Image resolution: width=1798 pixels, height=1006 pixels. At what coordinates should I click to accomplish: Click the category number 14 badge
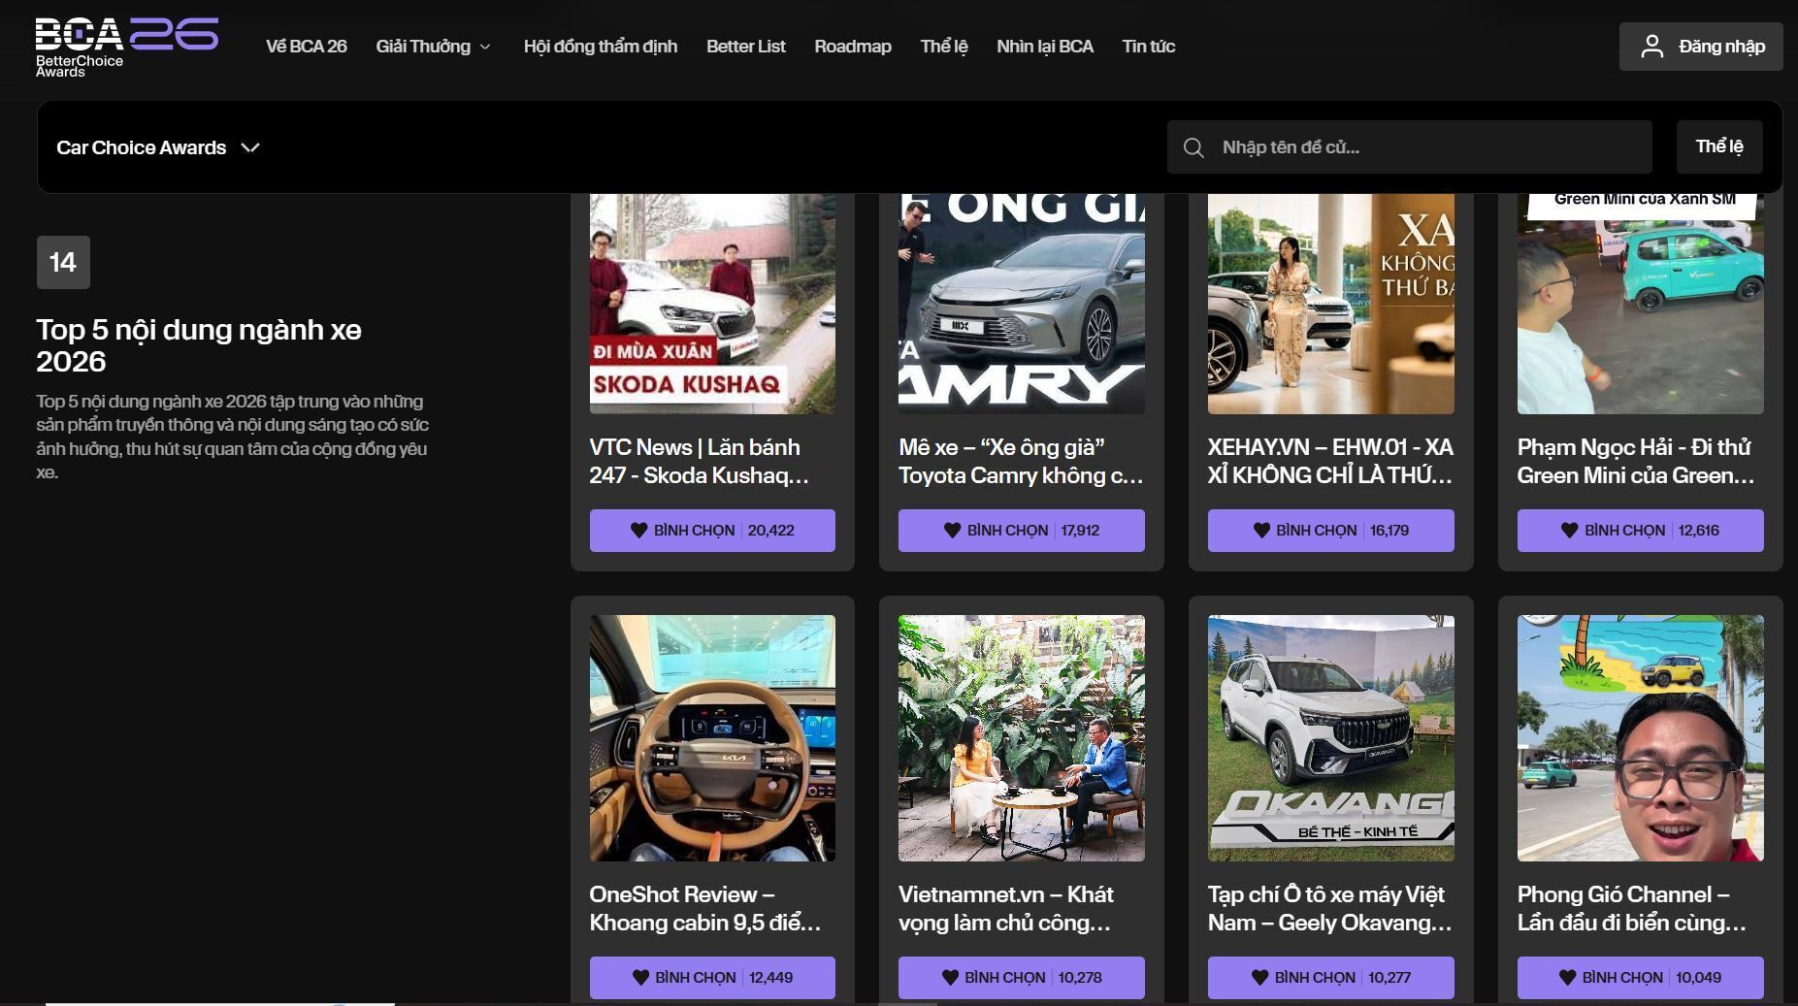(x=63, y=262)
